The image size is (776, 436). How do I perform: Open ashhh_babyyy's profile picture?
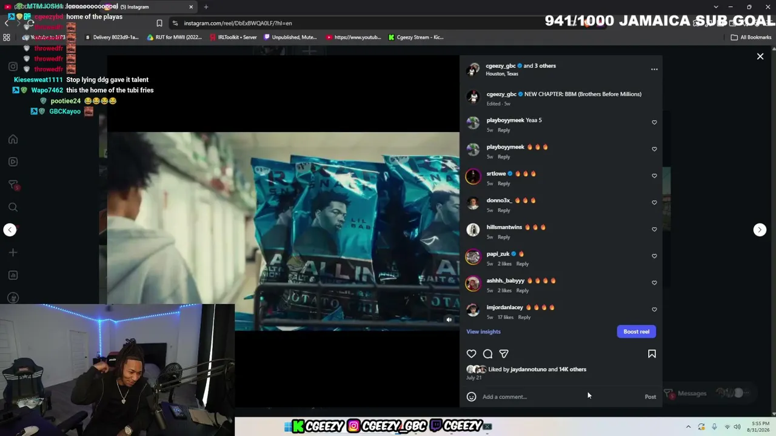pos(473,283)
